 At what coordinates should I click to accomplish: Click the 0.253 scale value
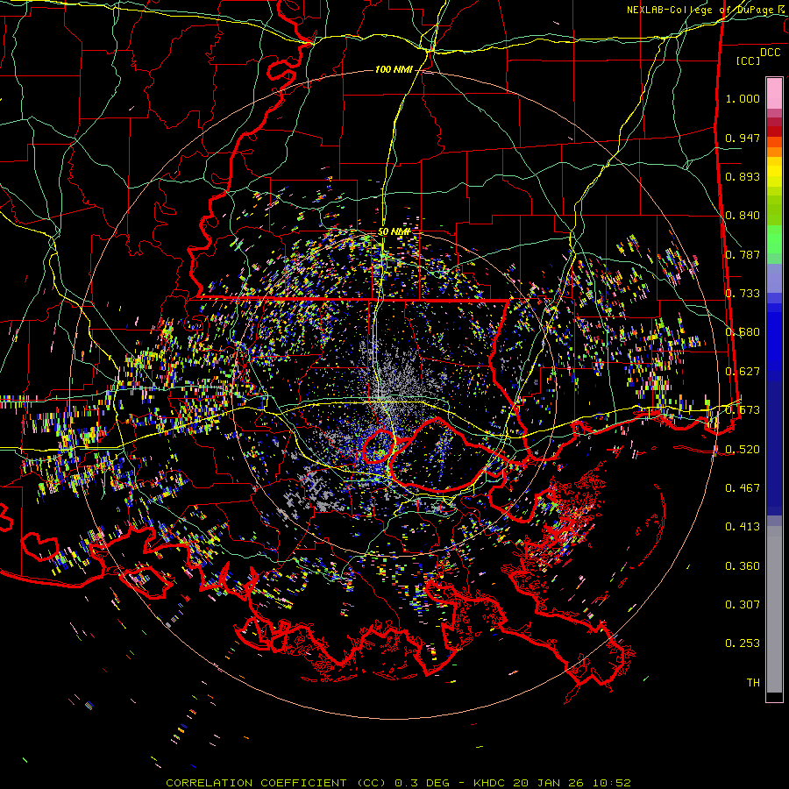(743, 643)
